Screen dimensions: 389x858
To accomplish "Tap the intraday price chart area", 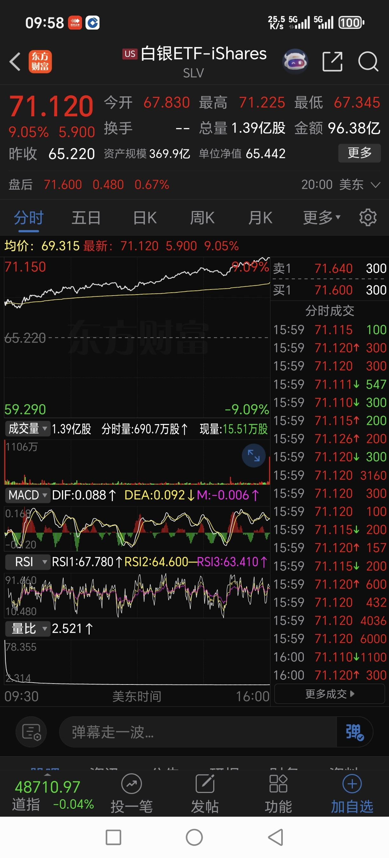I will coord(137,337).
